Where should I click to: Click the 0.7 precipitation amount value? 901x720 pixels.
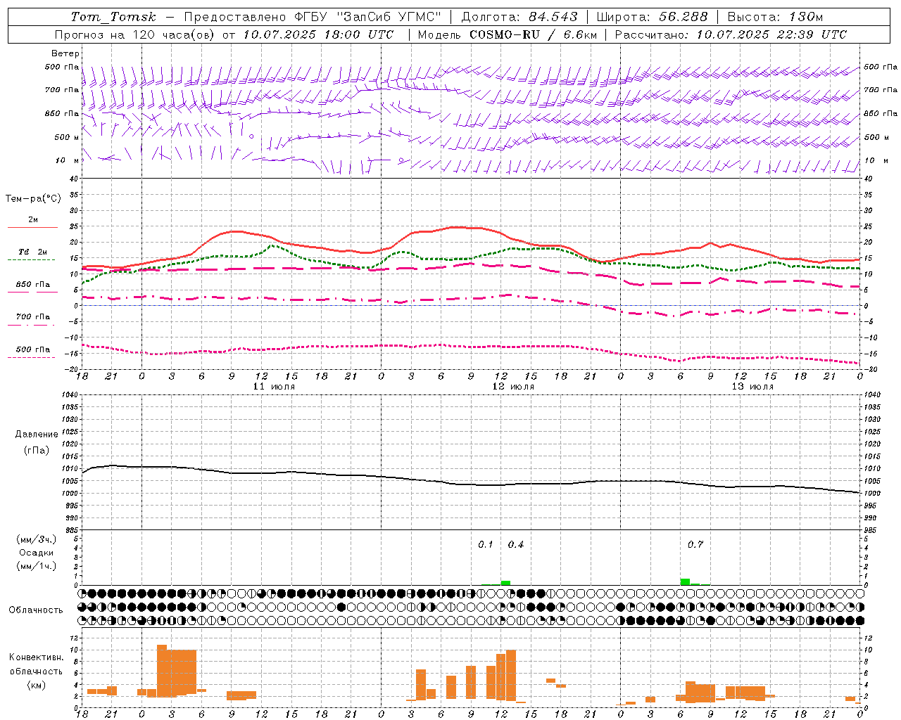(695, 545)
